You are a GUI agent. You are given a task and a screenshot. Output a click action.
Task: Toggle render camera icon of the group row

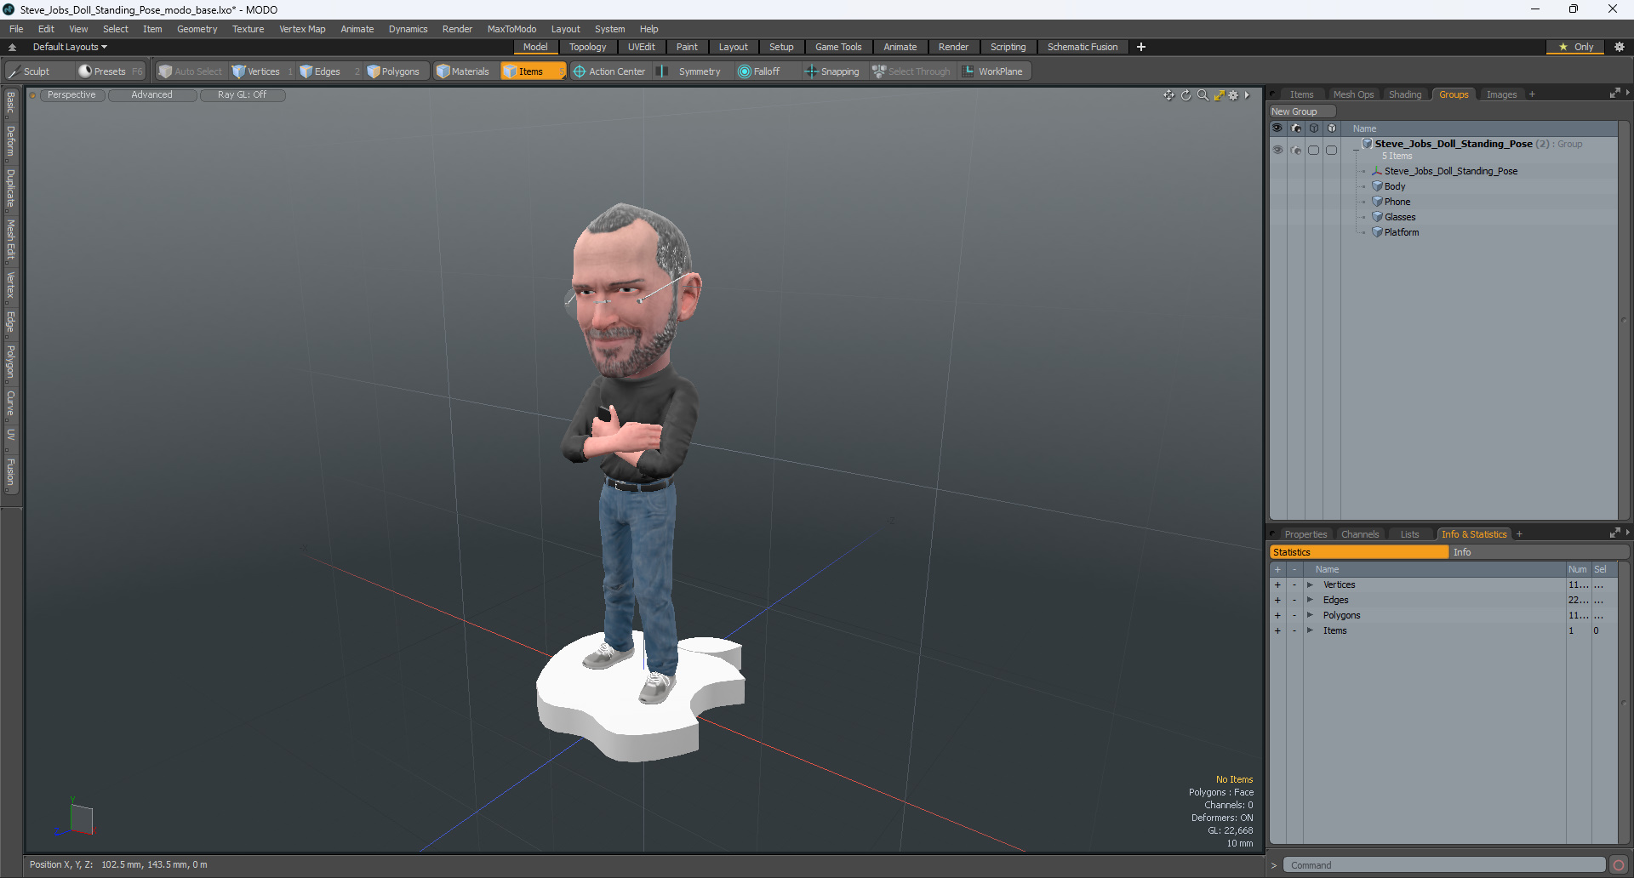click(1295, 150)
